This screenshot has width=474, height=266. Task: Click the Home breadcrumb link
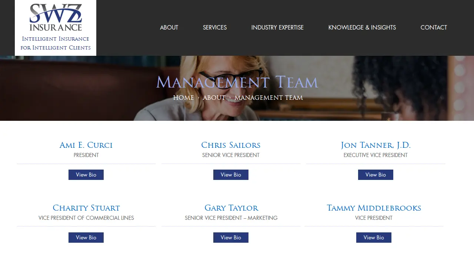coord(183,98)
